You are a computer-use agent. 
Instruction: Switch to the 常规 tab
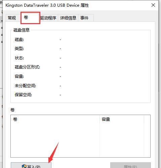click(x=12, y=18)
